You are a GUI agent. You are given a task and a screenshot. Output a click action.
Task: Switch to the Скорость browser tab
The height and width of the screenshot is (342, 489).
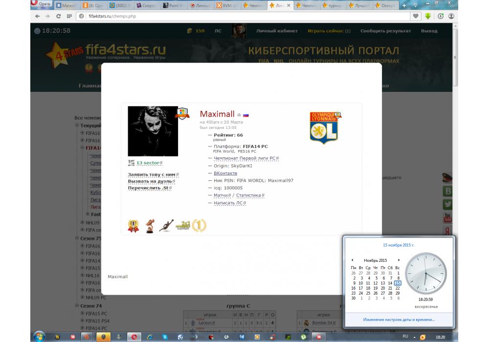tap(147, 5)
